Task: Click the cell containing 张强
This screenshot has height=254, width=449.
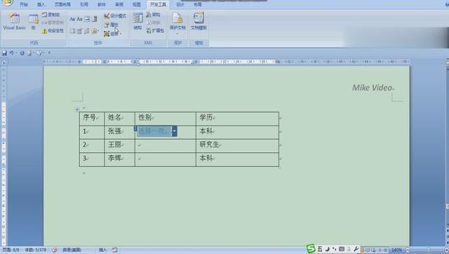Action: pyautogui.click(x=120, y=133)
